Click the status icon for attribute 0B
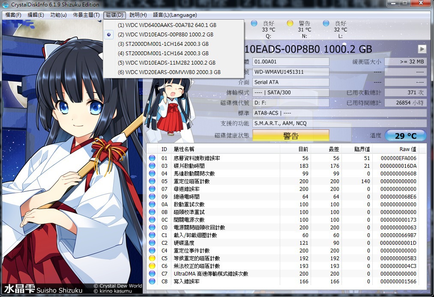 [x=152, y=212]
